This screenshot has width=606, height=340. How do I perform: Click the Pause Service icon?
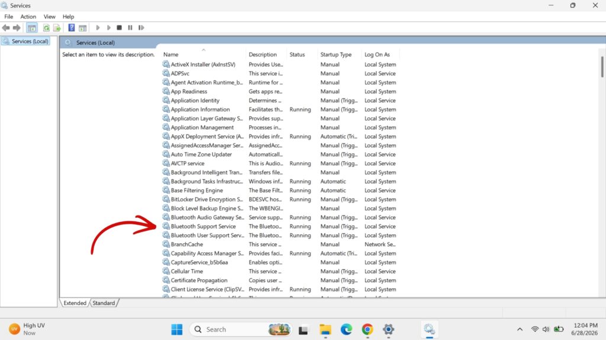pos(130,28)
